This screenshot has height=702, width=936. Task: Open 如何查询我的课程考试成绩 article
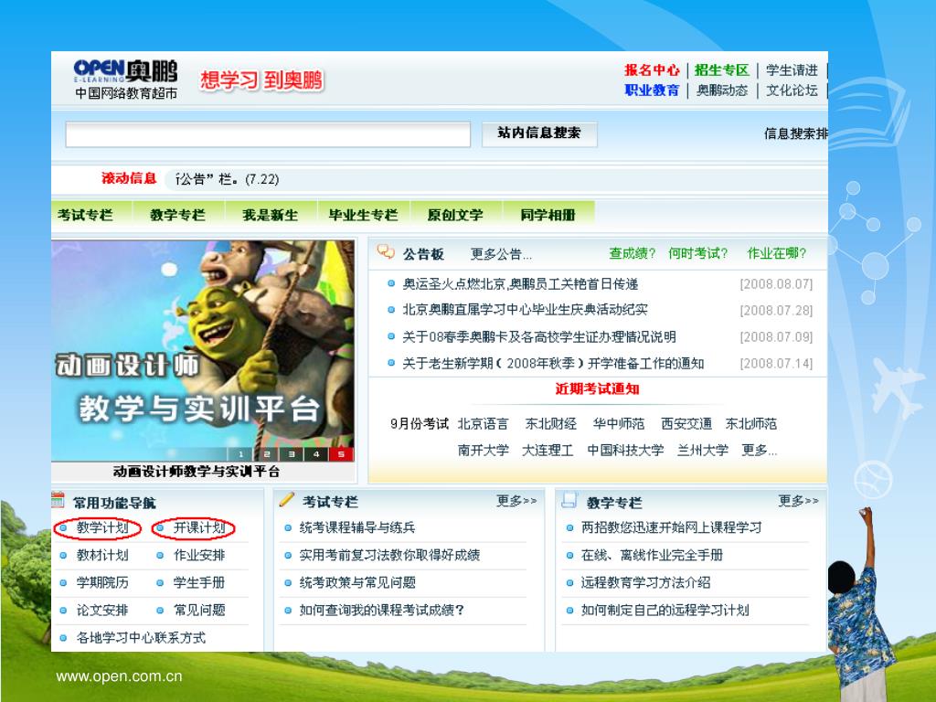[381, 610]
